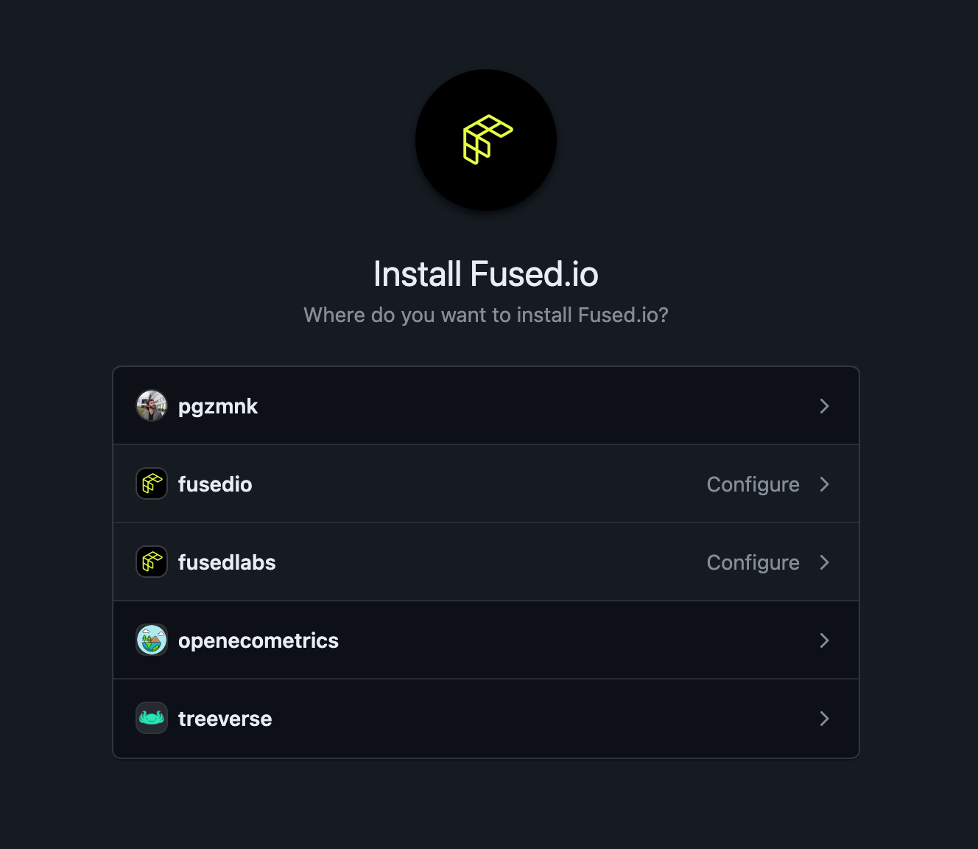The height and width of the screenshot is (849, 978).
Task: Select pgzmnk account name
Action: point(218,406)
